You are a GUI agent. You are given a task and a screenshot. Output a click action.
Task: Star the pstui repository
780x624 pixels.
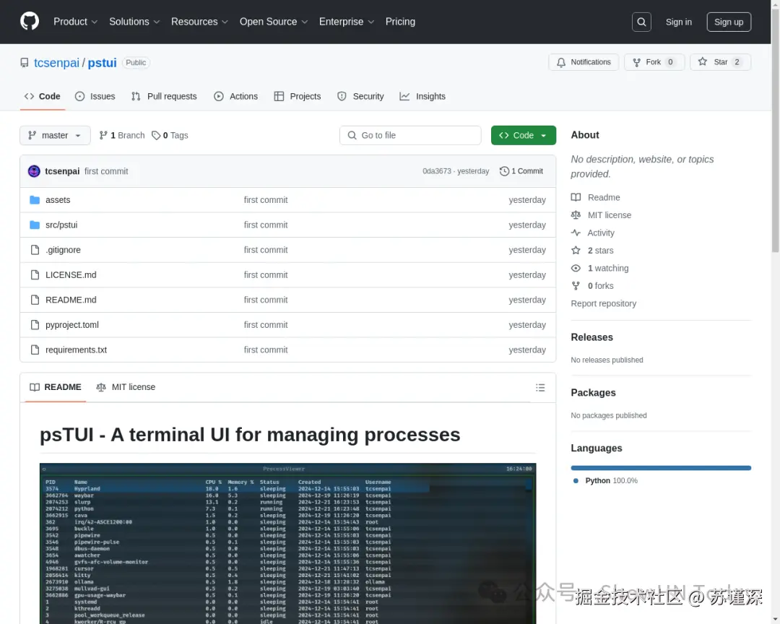720,62
